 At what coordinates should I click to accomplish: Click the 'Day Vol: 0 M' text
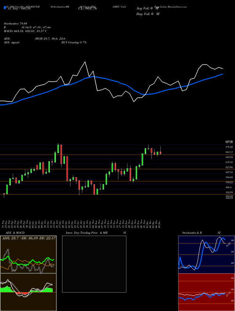[x=148, y=14]
